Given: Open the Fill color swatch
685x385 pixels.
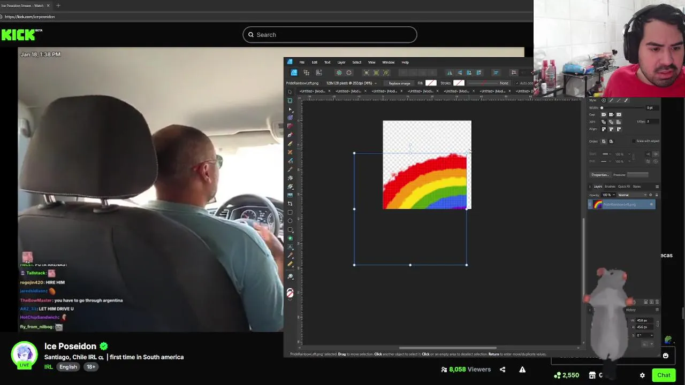Looking at the screenshot, I should [x=431, y=83].
